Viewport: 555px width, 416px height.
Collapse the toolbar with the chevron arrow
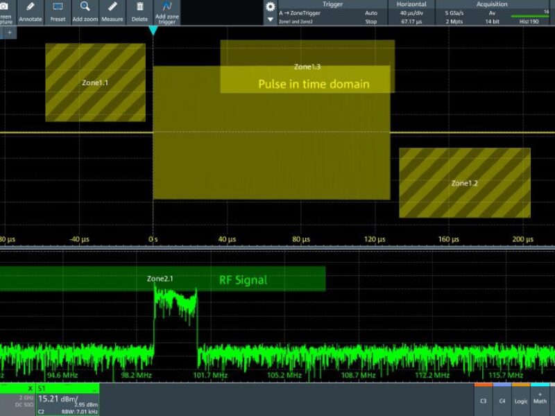[271, 18]
